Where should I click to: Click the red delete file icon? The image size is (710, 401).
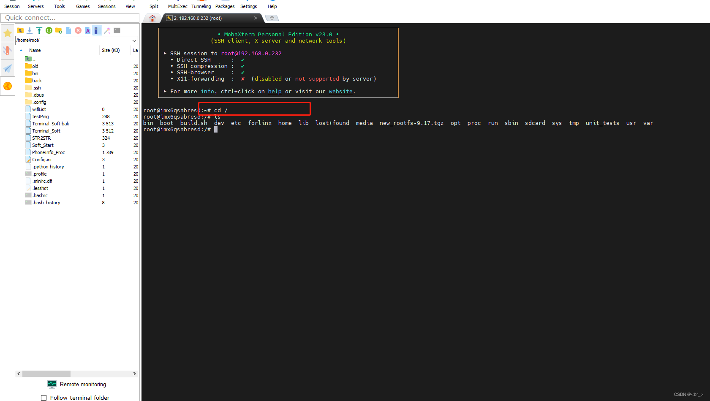coord(78,30)
